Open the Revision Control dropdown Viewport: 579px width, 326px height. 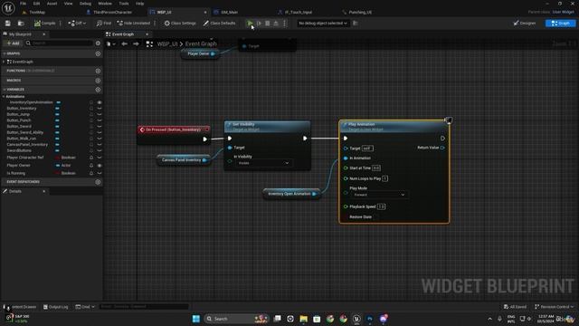click(x=555, y=307)
